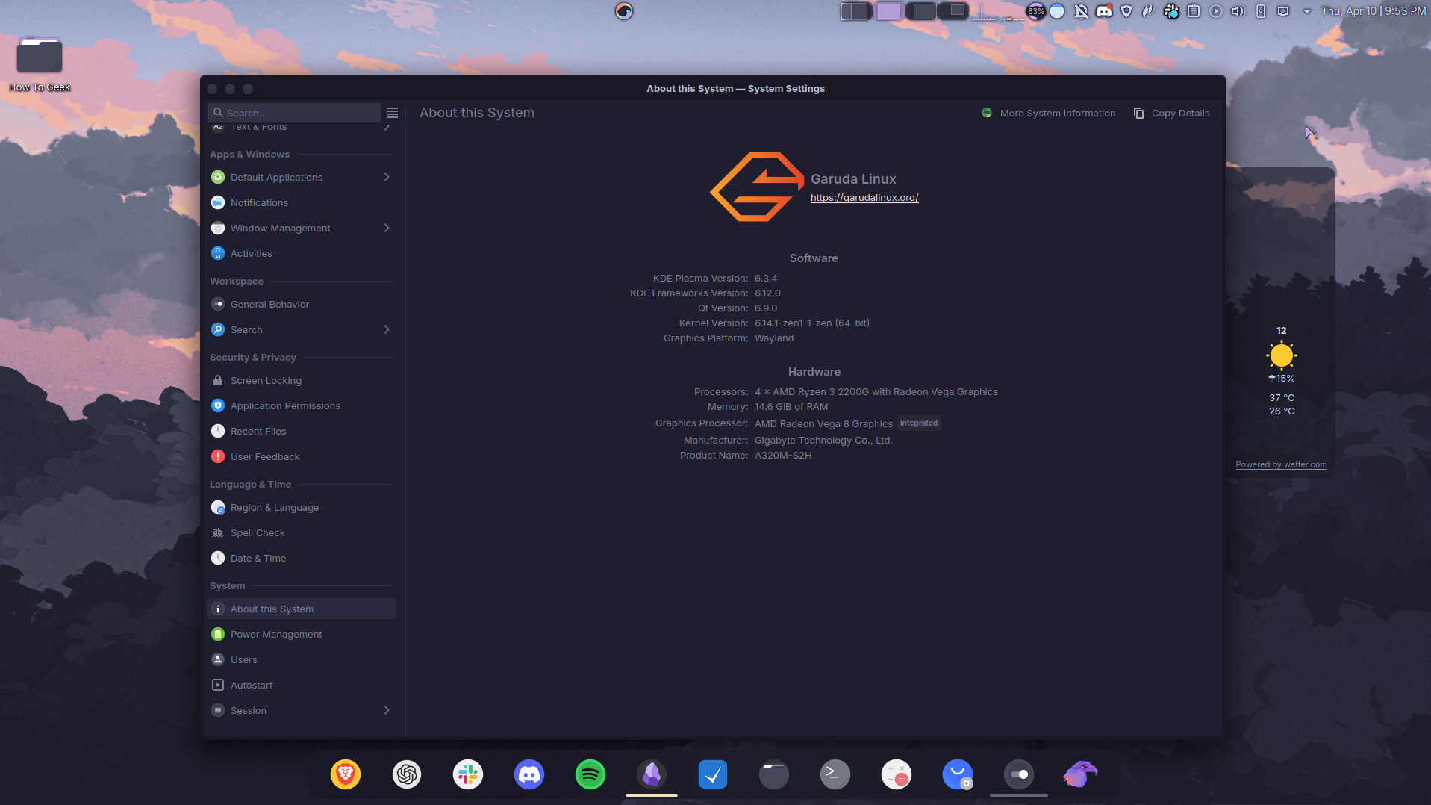Click the settings Search field
The width and height of the screenshot is (1431, 805).
pyautogui.click(x=294, y=113)
